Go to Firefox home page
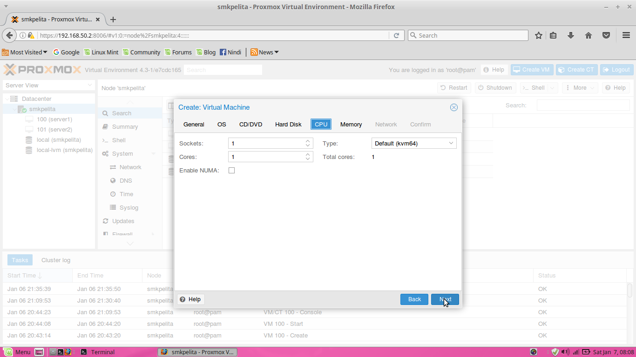Viewport: 636px width, 357px height. 589,35
